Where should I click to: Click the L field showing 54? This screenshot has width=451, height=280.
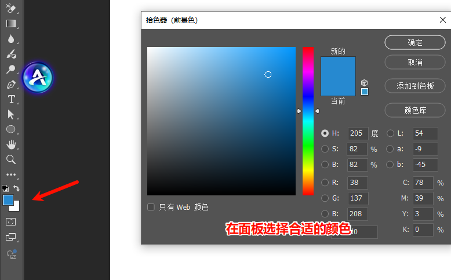425,133
